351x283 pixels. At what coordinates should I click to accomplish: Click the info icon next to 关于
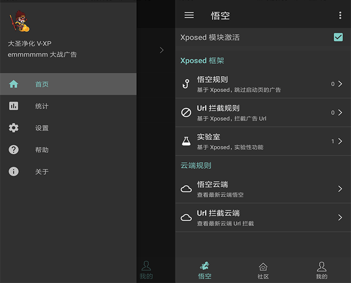pyautogui.click(x=14, y=172)
